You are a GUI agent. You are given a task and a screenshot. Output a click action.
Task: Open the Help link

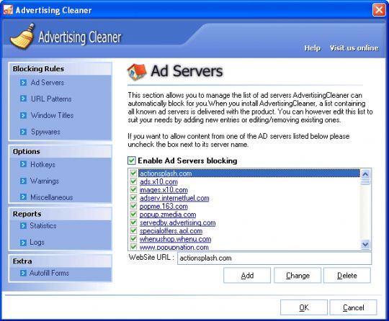tap(313, 48)
